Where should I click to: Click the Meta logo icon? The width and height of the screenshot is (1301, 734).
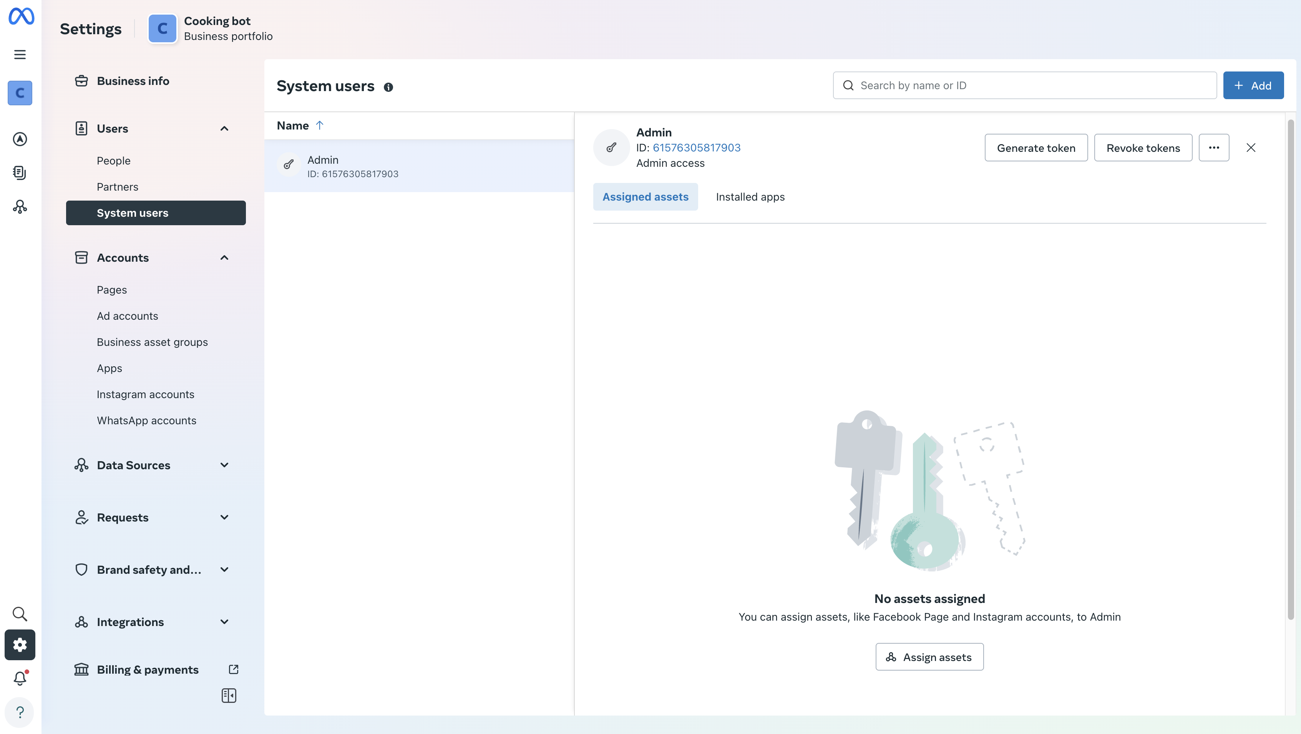click(21, 16)
